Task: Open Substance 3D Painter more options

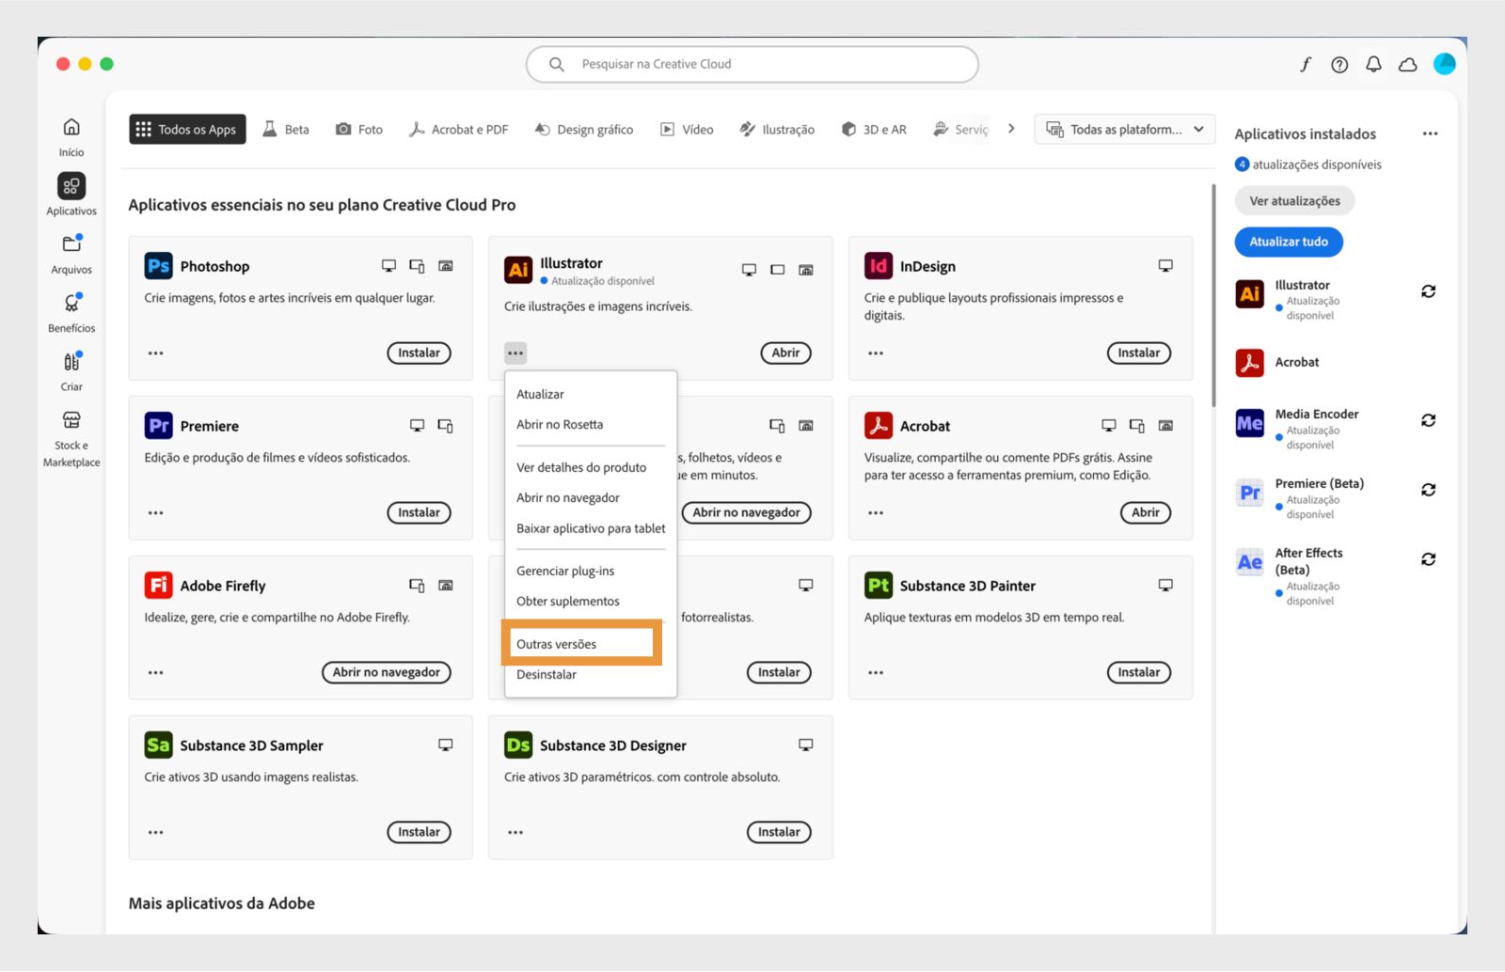Action: (876, 673)
